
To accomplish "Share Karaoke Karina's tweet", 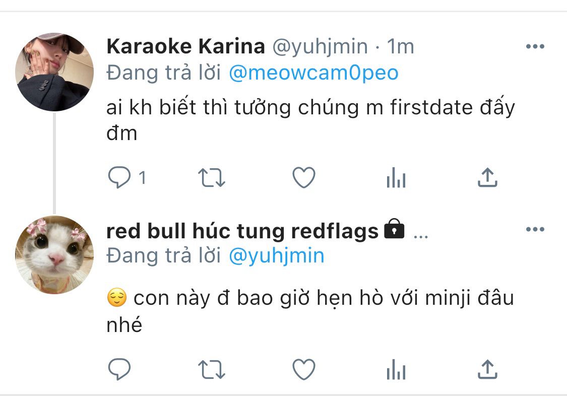I will pos(487,177).
